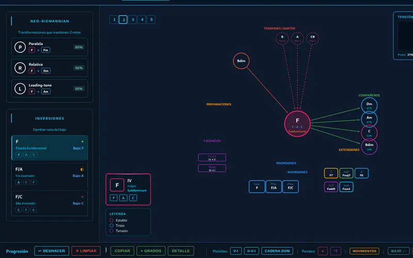
Task: Toggle the Estable legend entry
Action: [118, 220]
